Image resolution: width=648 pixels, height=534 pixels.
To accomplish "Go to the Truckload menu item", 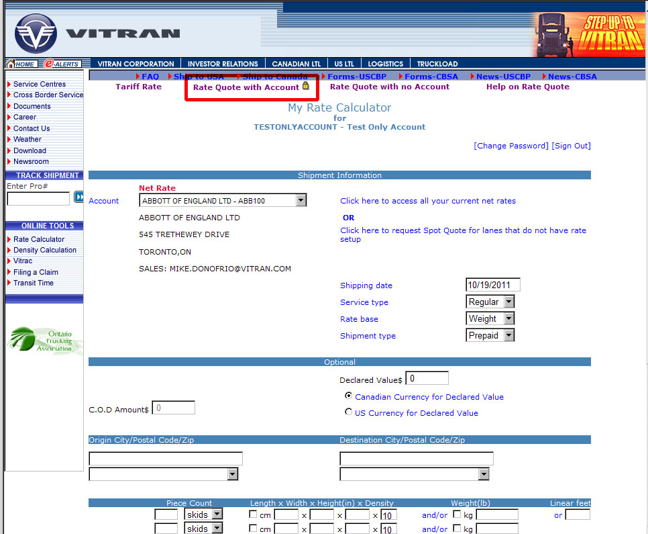I will pos(437,64).
